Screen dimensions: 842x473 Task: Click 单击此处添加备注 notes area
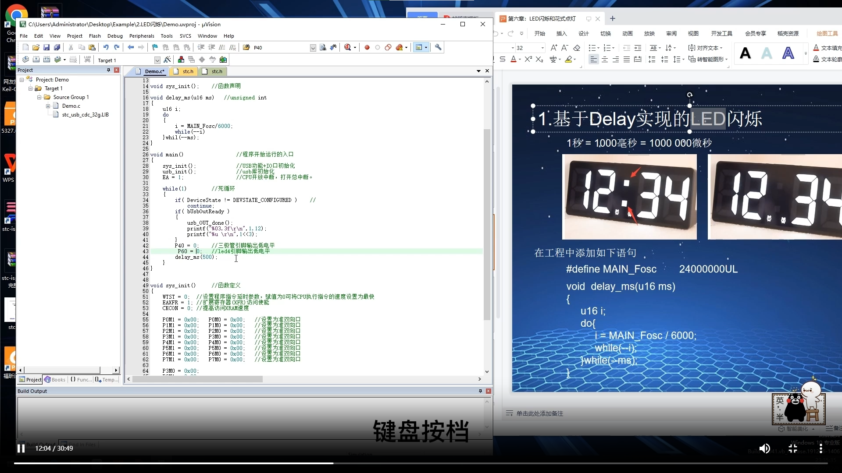click(539, 413)
